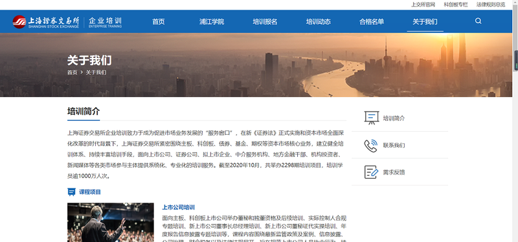The image size is (518, 242).
Task: Go to 培训报名 in the navbar
Action: (265, 22)
